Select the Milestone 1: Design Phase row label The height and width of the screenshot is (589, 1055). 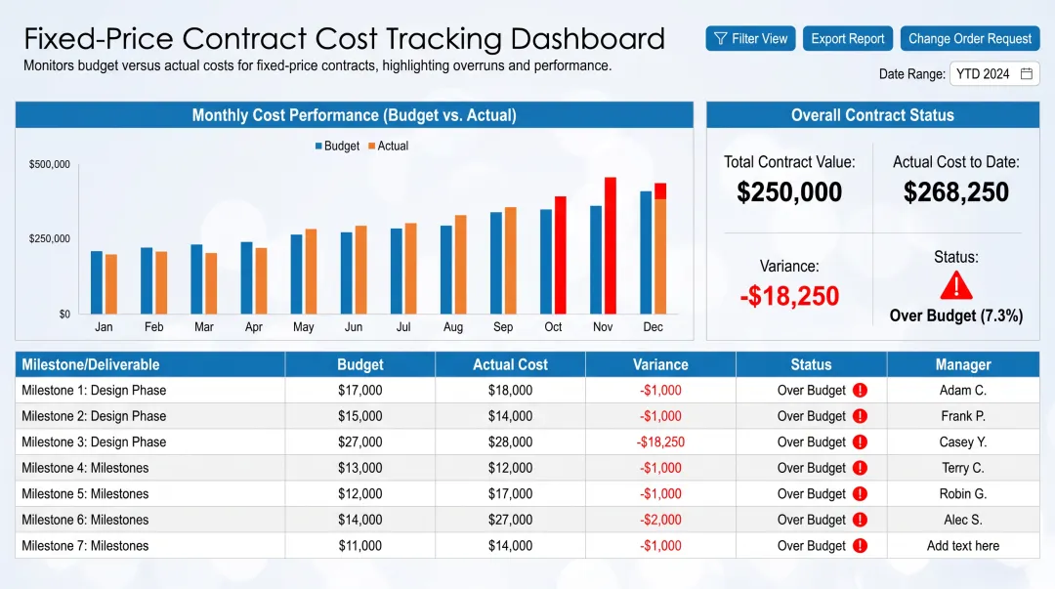coord(94,391)
